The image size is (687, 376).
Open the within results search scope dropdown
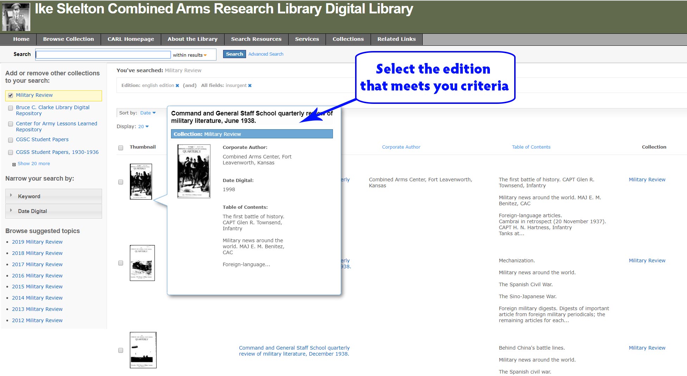coord(190,55)
